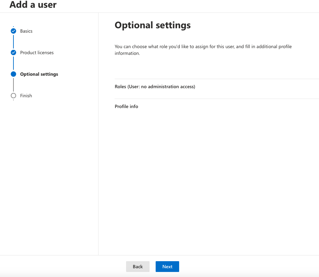Go to the Basics step
The width and height of the screenshot is (319, 277).
[26, 31]
